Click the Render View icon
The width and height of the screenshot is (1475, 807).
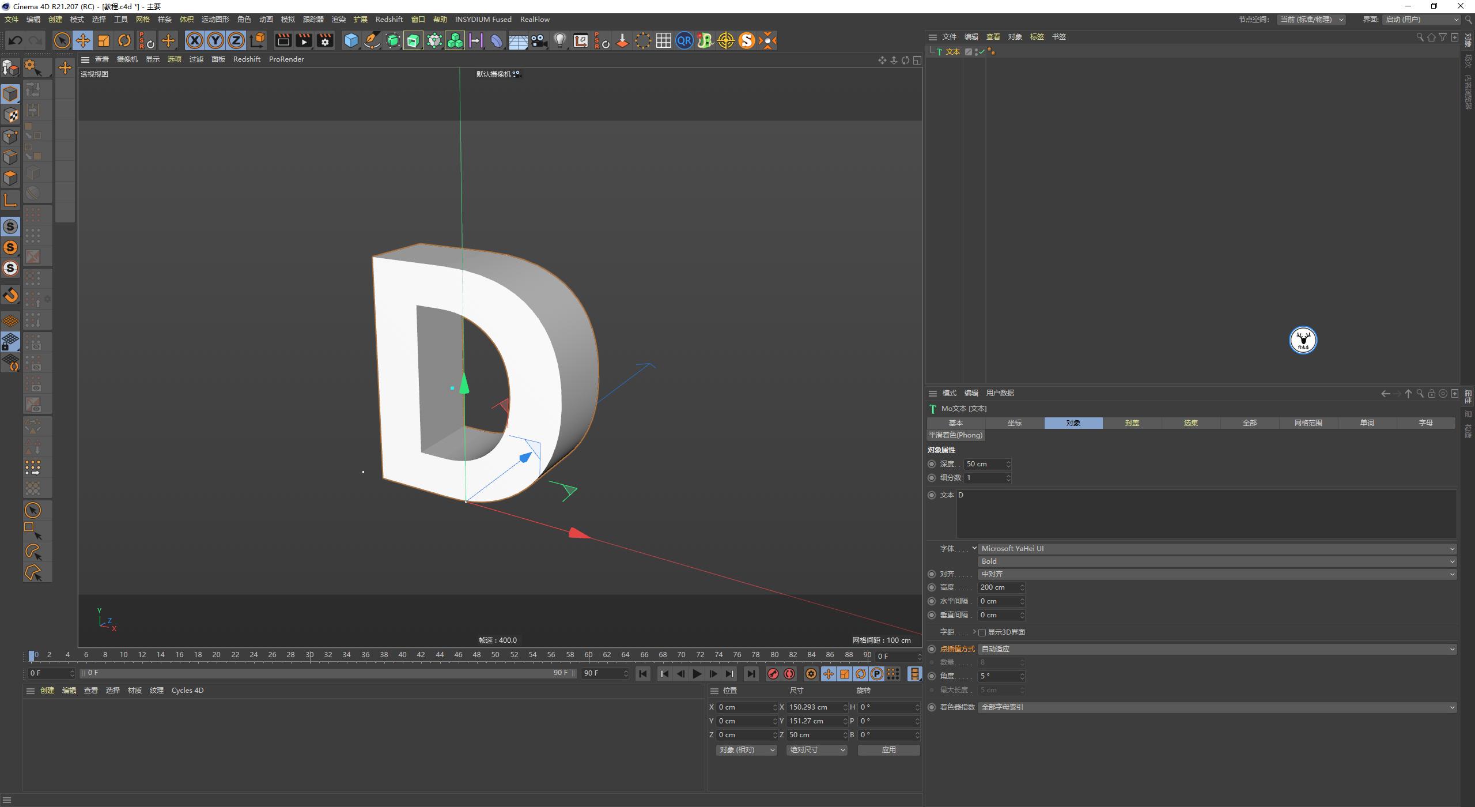(283, 40)
